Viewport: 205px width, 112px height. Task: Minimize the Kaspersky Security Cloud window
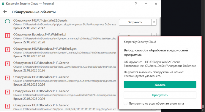click(146, 4)
